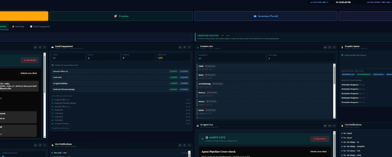Select fronter babel in Fronters Live
This screenshot has width=392, height=157.
tap(265, 111)
